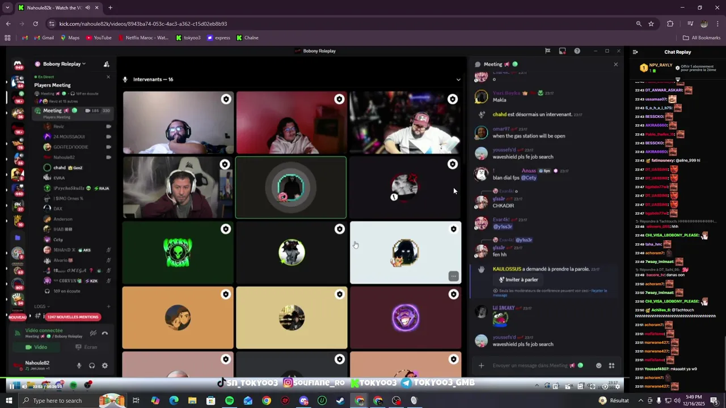Zoom indicator in the address bar

coord(639,24)
